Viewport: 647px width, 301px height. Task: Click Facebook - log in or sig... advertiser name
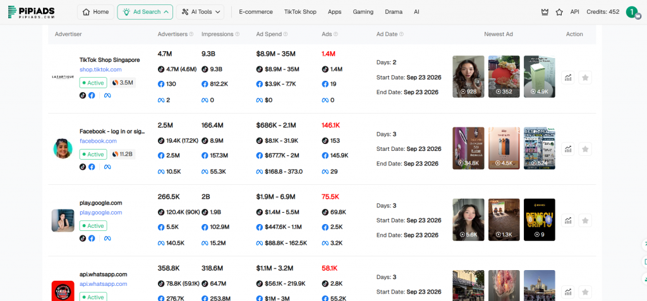click(112, 131)
